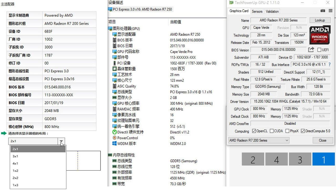Click the memory icon beside 显存大小
The height and width of the screenshot is (190, 336).
(114, 98)
